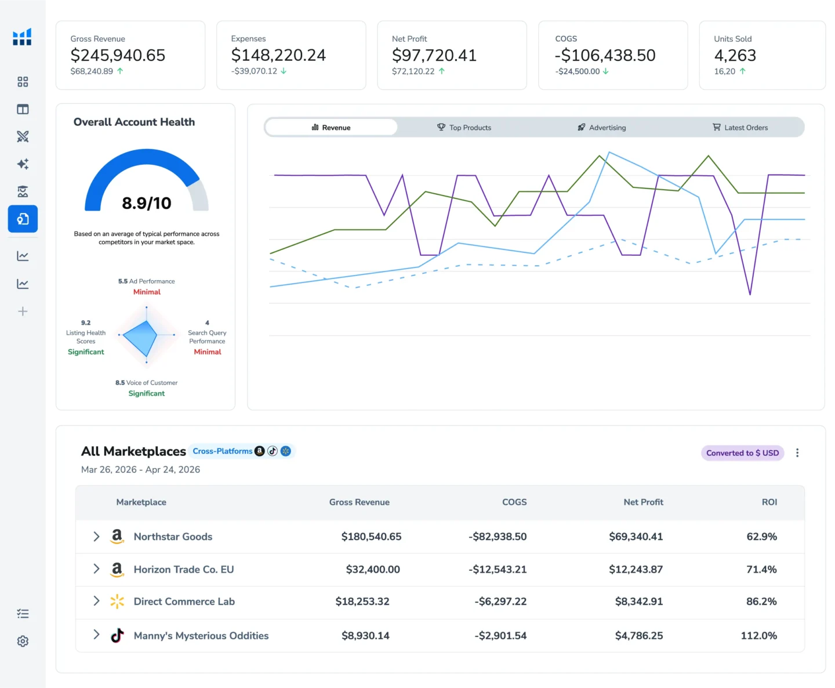Click the table layout sidebar icon
The width and height of the screenshot is (835, 688).
23,109
